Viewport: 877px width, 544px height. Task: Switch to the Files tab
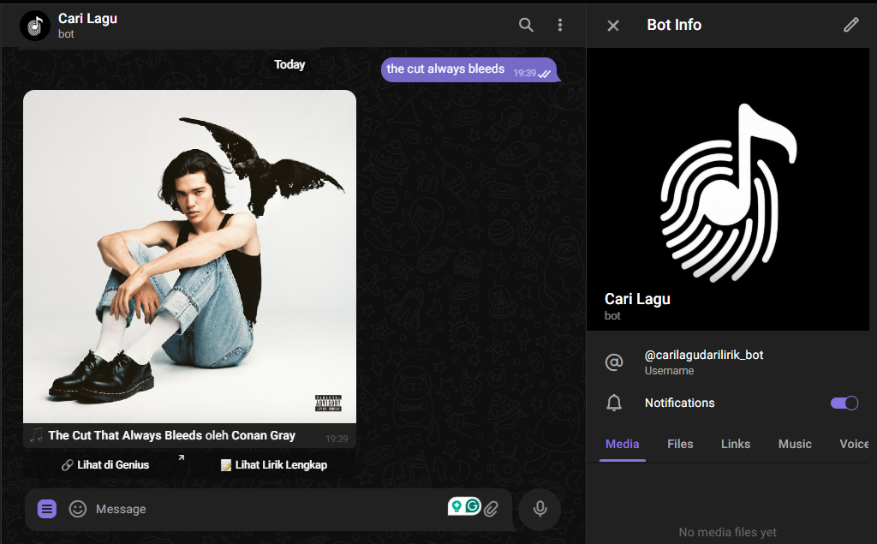tap(680, 444)
